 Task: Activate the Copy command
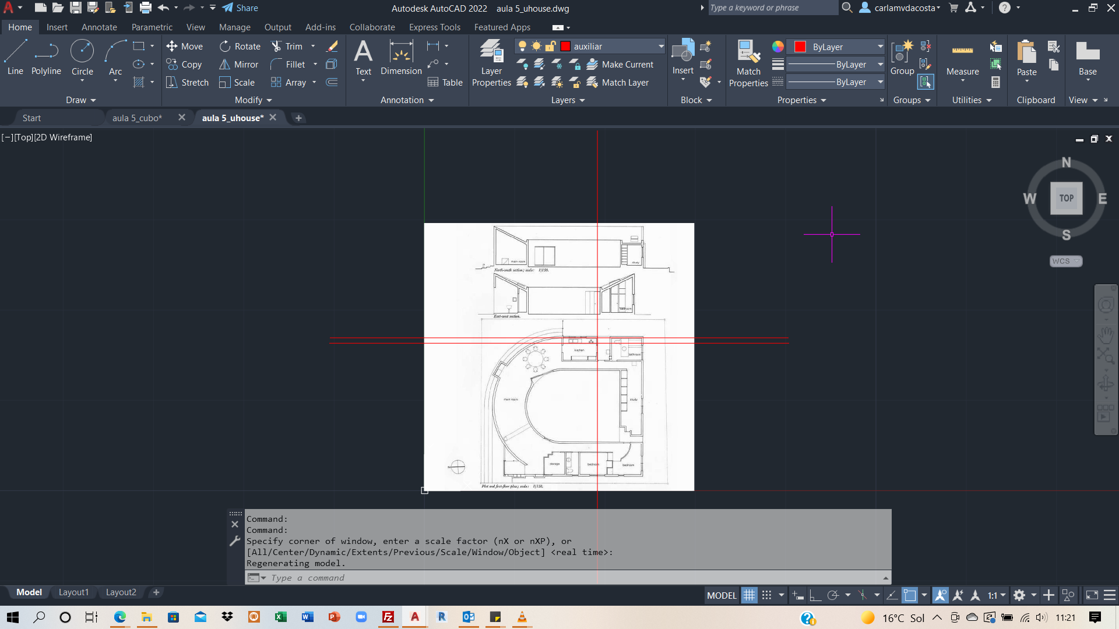tap(184, 64)
